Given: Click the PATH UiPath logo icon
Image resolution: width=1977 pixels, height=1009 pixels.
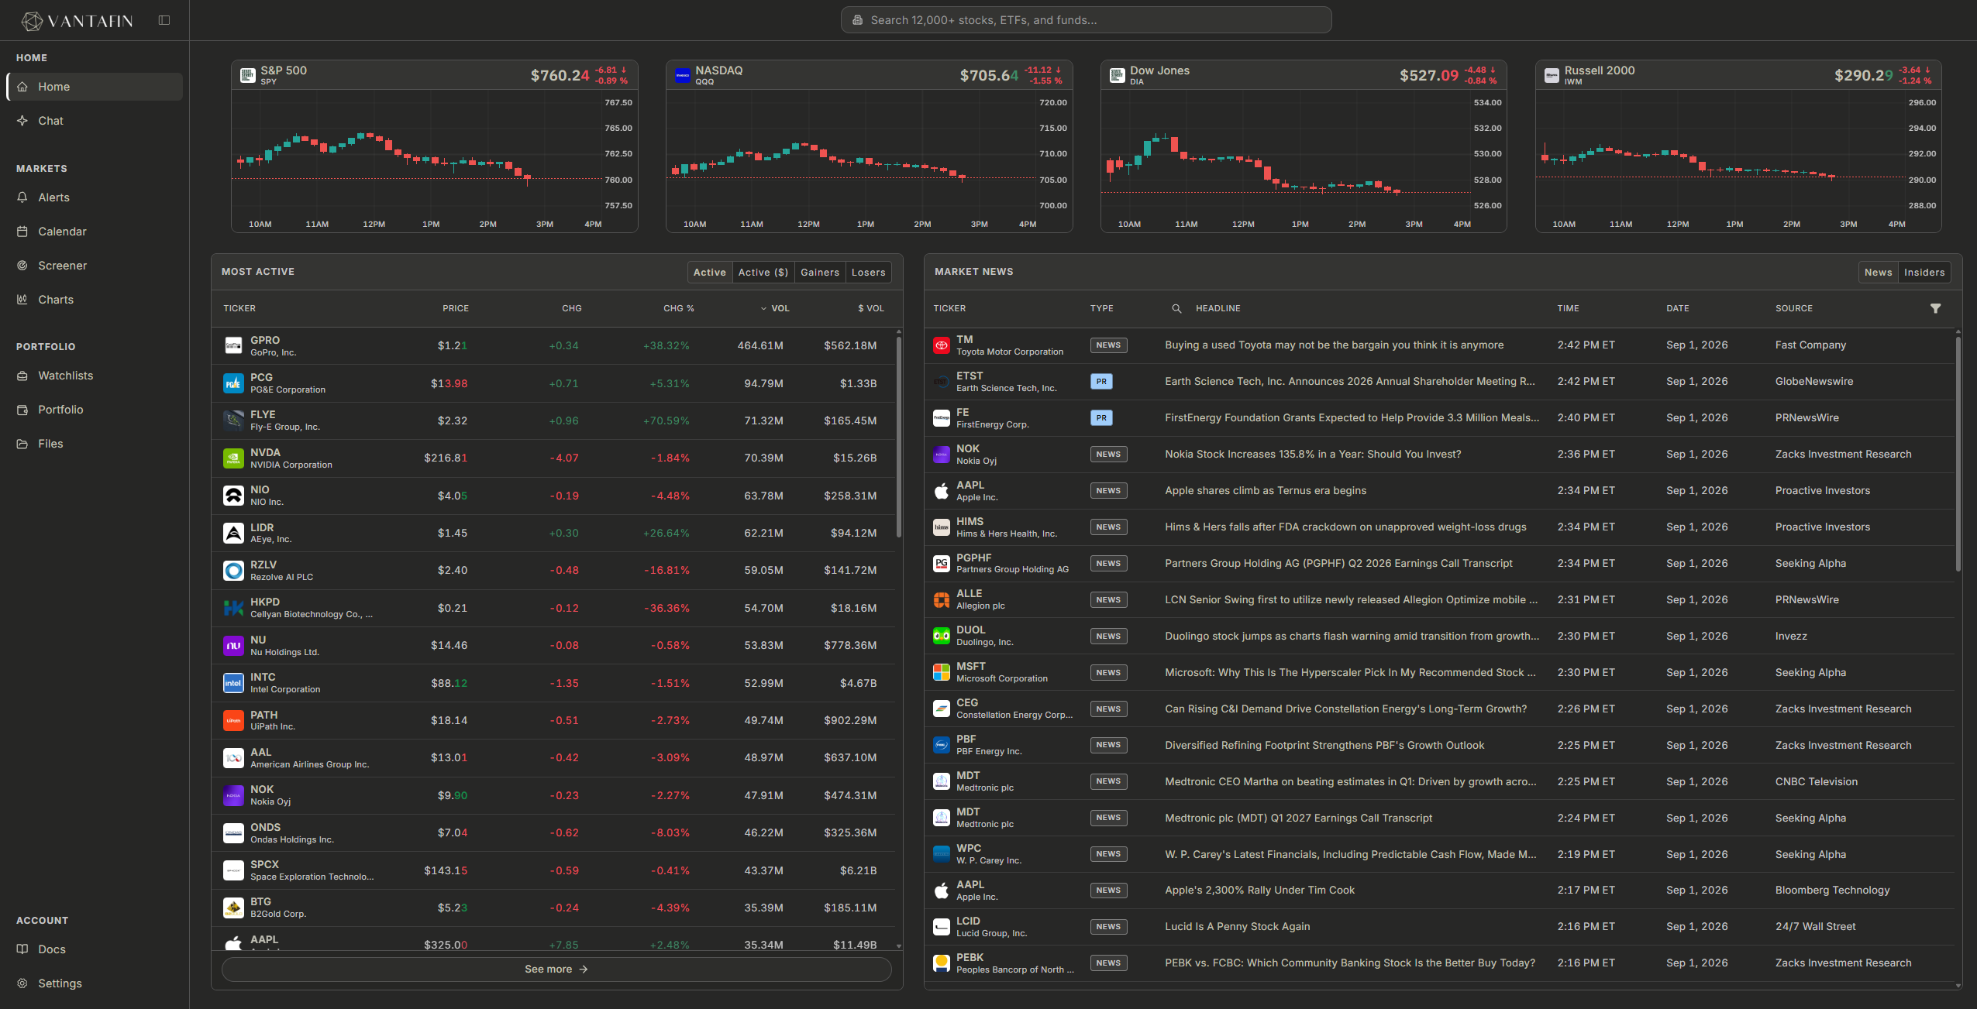Looking at the screenshot, I should pos(233,720).
